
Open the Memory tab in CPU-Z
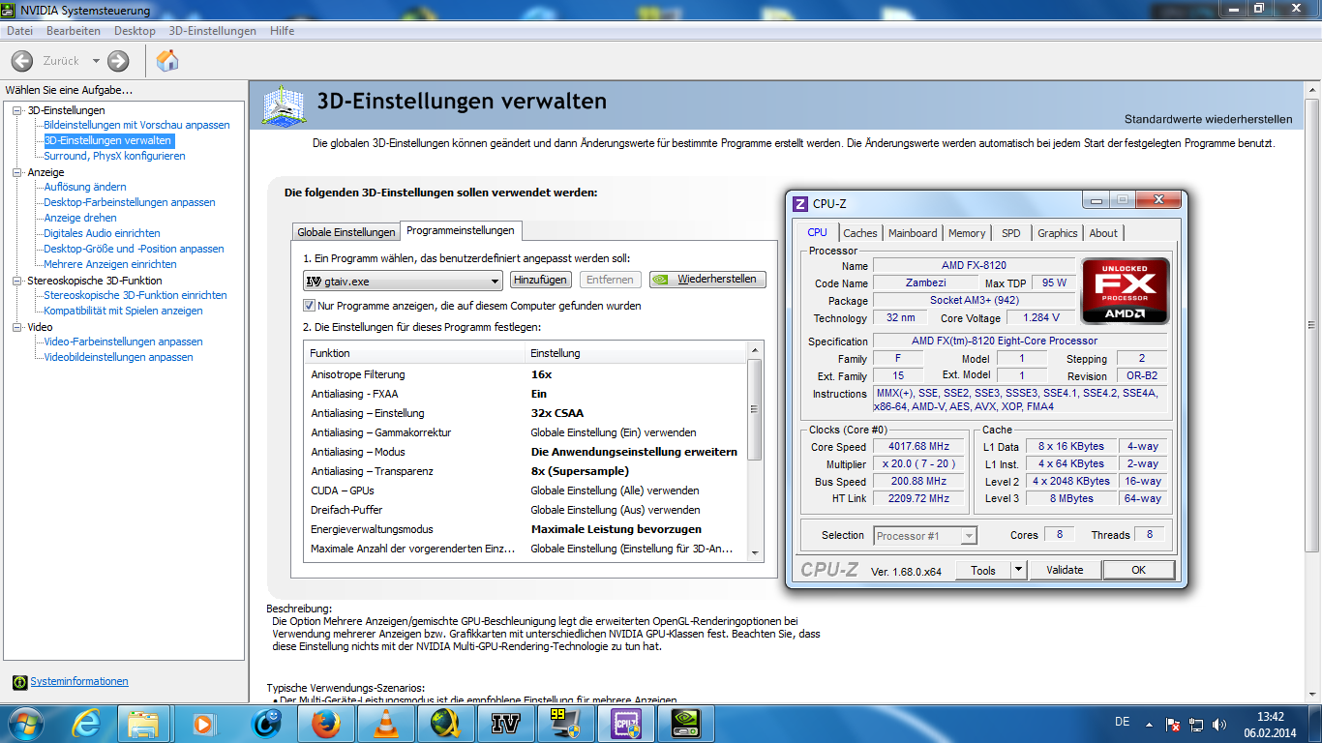(x=967, y=233)
